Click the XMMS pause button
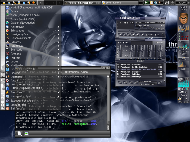This screenshot has width=190, height=142. (x=129, y=35)
